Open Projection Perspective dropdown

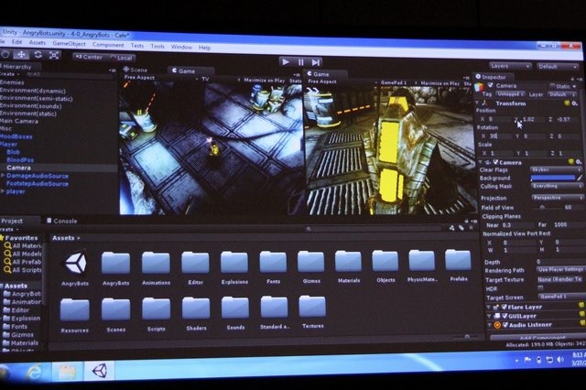click(x=557, y=197)
